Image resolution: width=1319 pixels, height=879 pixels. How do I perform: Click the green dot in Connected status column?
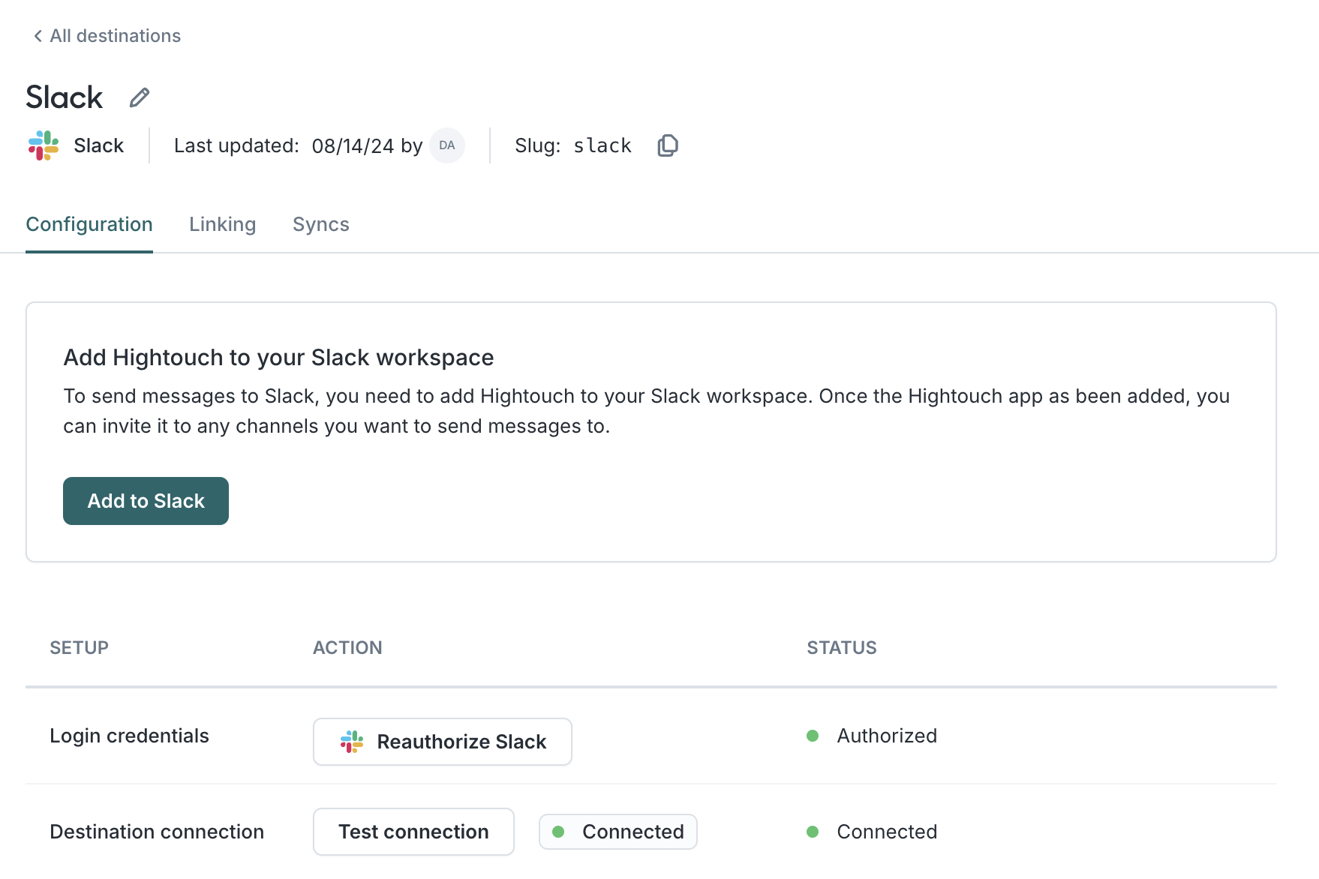coord(813,832)
